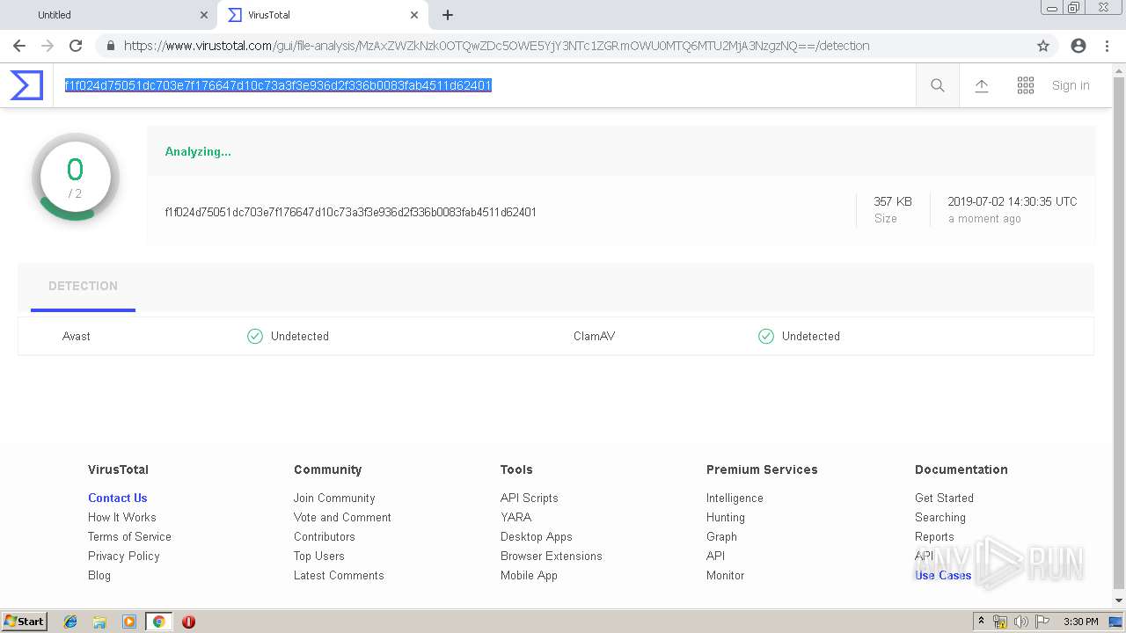The height and width of the screenshot is (633, 1126).
Task: Open the Contact Us link
Action: 117,498
